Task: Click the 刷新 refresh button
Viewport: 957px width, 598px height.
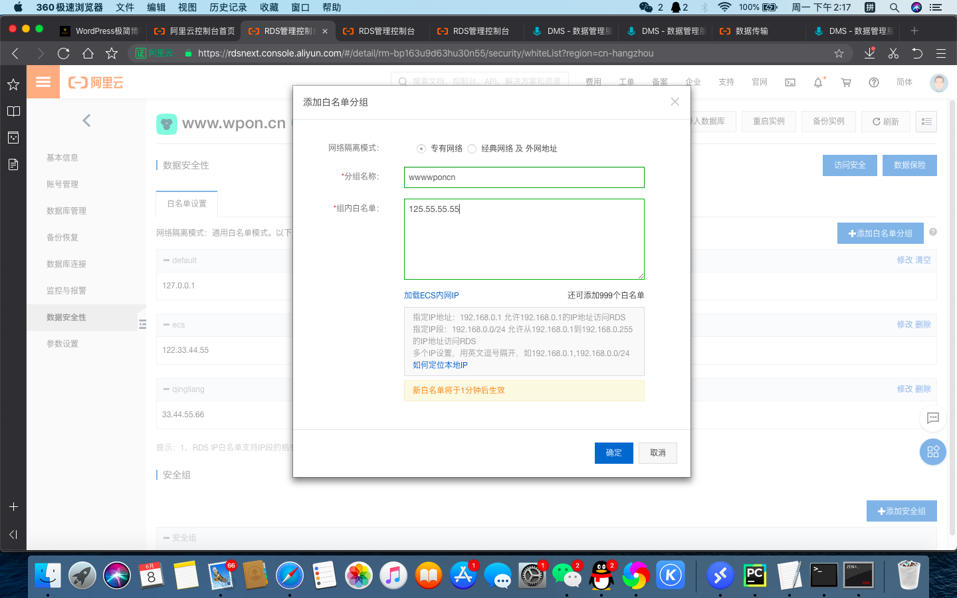Action: pyautogui.click(x=886, y=122)
